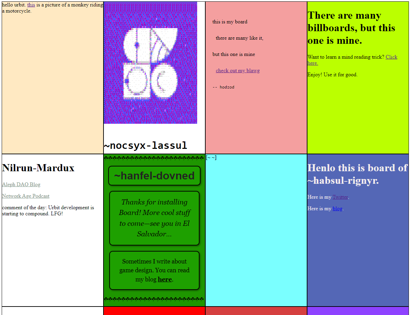Open the "this" monkey picture link

31,5
